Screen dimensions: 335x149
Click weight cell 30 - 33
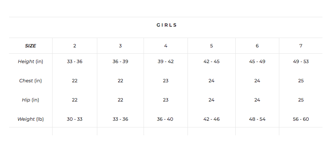point(75,119)
